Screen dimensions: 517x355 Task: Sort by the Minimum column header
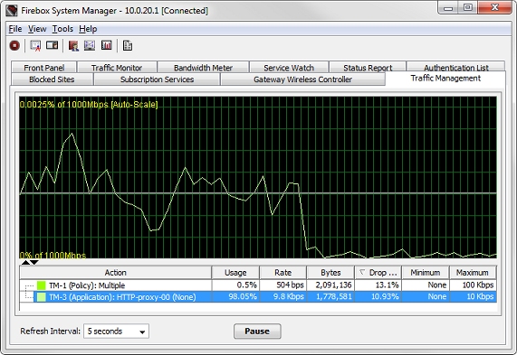click(x=426, y=273)
